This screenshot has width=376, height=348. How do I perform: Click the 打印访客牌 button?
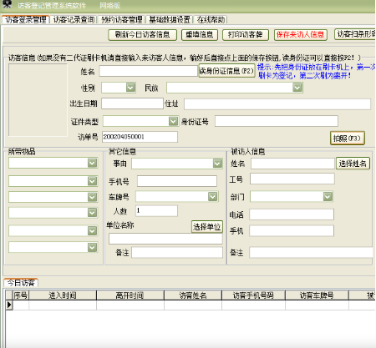tap(246, 35)
